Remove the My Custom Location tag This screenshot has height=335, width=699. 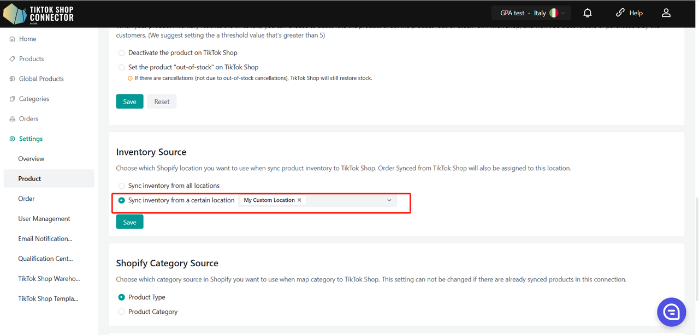(x=299, y=200)
